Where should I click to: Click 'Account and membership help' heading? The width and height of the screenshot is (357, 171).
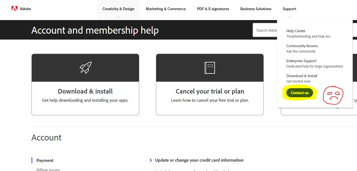(95, 30)
